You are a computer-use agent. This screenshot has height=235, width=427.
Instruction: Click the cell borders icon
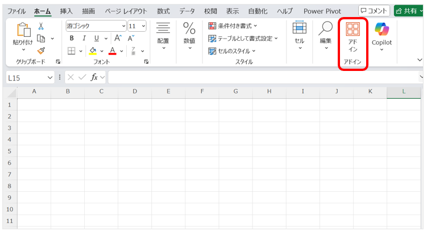(71, 51)
